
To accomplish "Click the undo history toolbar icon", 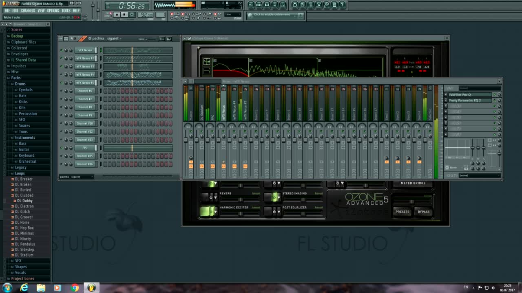I will [295, 5].
